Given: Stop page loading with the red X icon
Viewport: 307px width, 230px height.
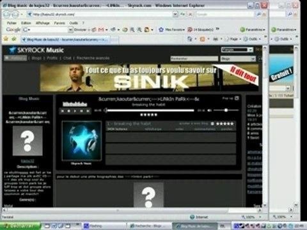Looking at the screenshot, I should 190,14.
